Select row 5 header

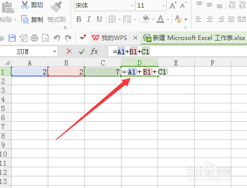[6, 108]
